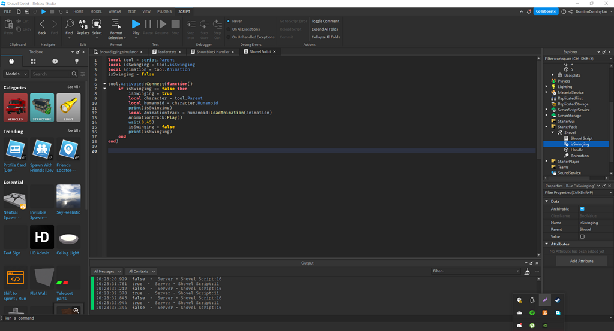Screen dimensions: 614x331
Task: Open the Toolbox Inventory grid tab
Action: coord(33,62)
